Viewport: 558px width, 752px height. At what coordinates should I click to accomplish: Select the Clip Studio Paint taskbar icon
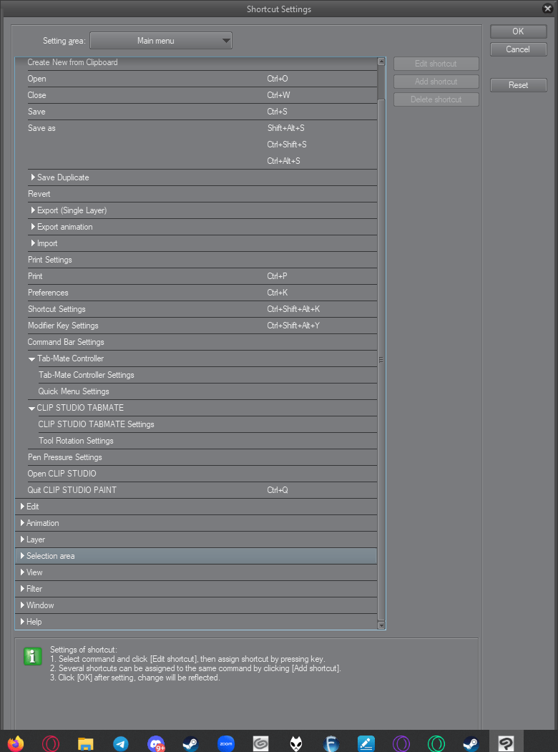(x=506, y=743)
